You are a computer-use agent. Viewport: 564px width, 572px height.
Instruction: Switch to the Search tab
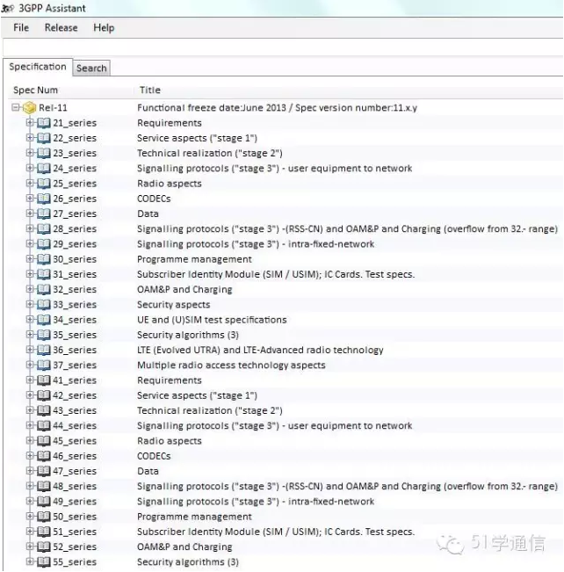(91, 69)
